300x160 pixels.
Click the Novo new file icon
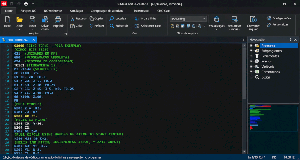pyautogui.click(x=7, y=19)
